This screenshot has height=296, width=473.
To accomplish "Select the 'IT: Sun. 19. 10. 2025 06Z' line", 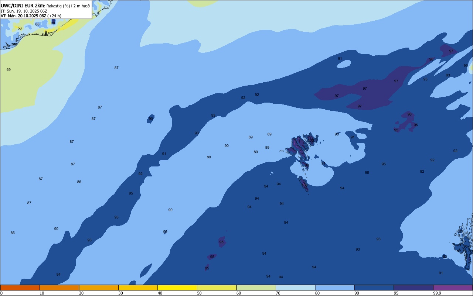I will point(24,11).
